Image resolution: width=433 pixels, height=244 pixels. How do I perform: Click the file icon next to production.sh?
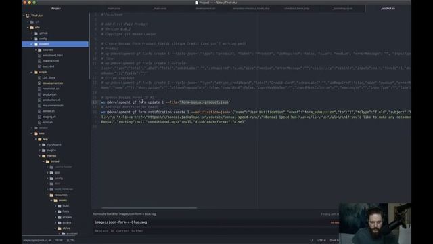click(x=39, y=100)
